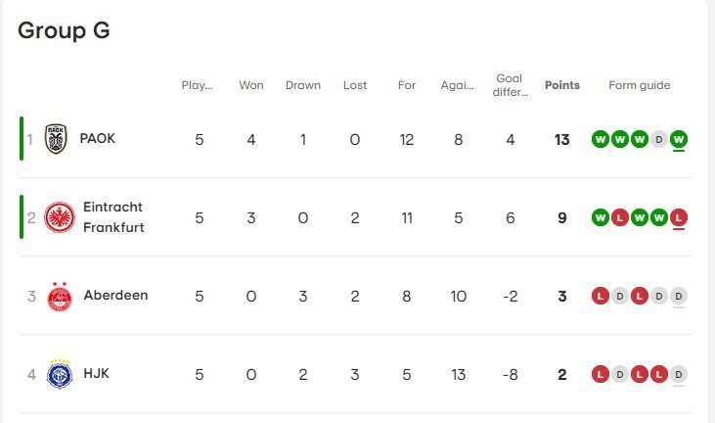Open PAOK's latest underlined win icon
Viewport: 715px width, 423px height.
(679, 139)
